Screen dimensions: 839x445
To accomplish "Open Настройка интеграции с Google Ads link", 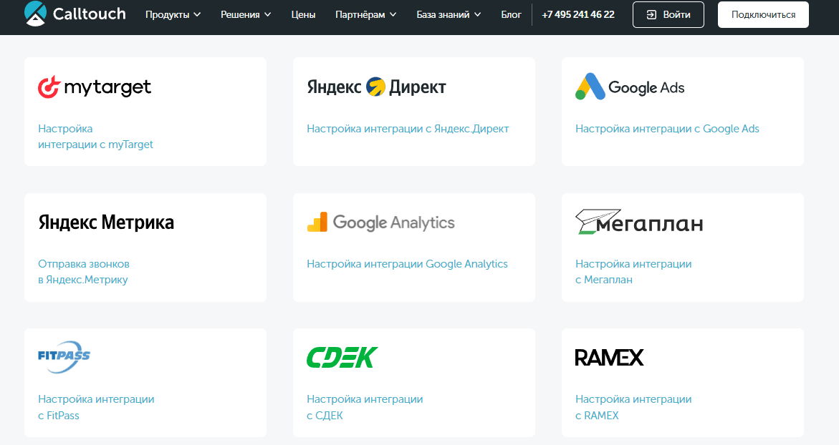I will pos(667,129).
